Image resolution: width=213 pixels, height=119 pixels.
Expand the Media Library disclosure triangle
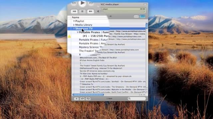(x=74, y=25)
